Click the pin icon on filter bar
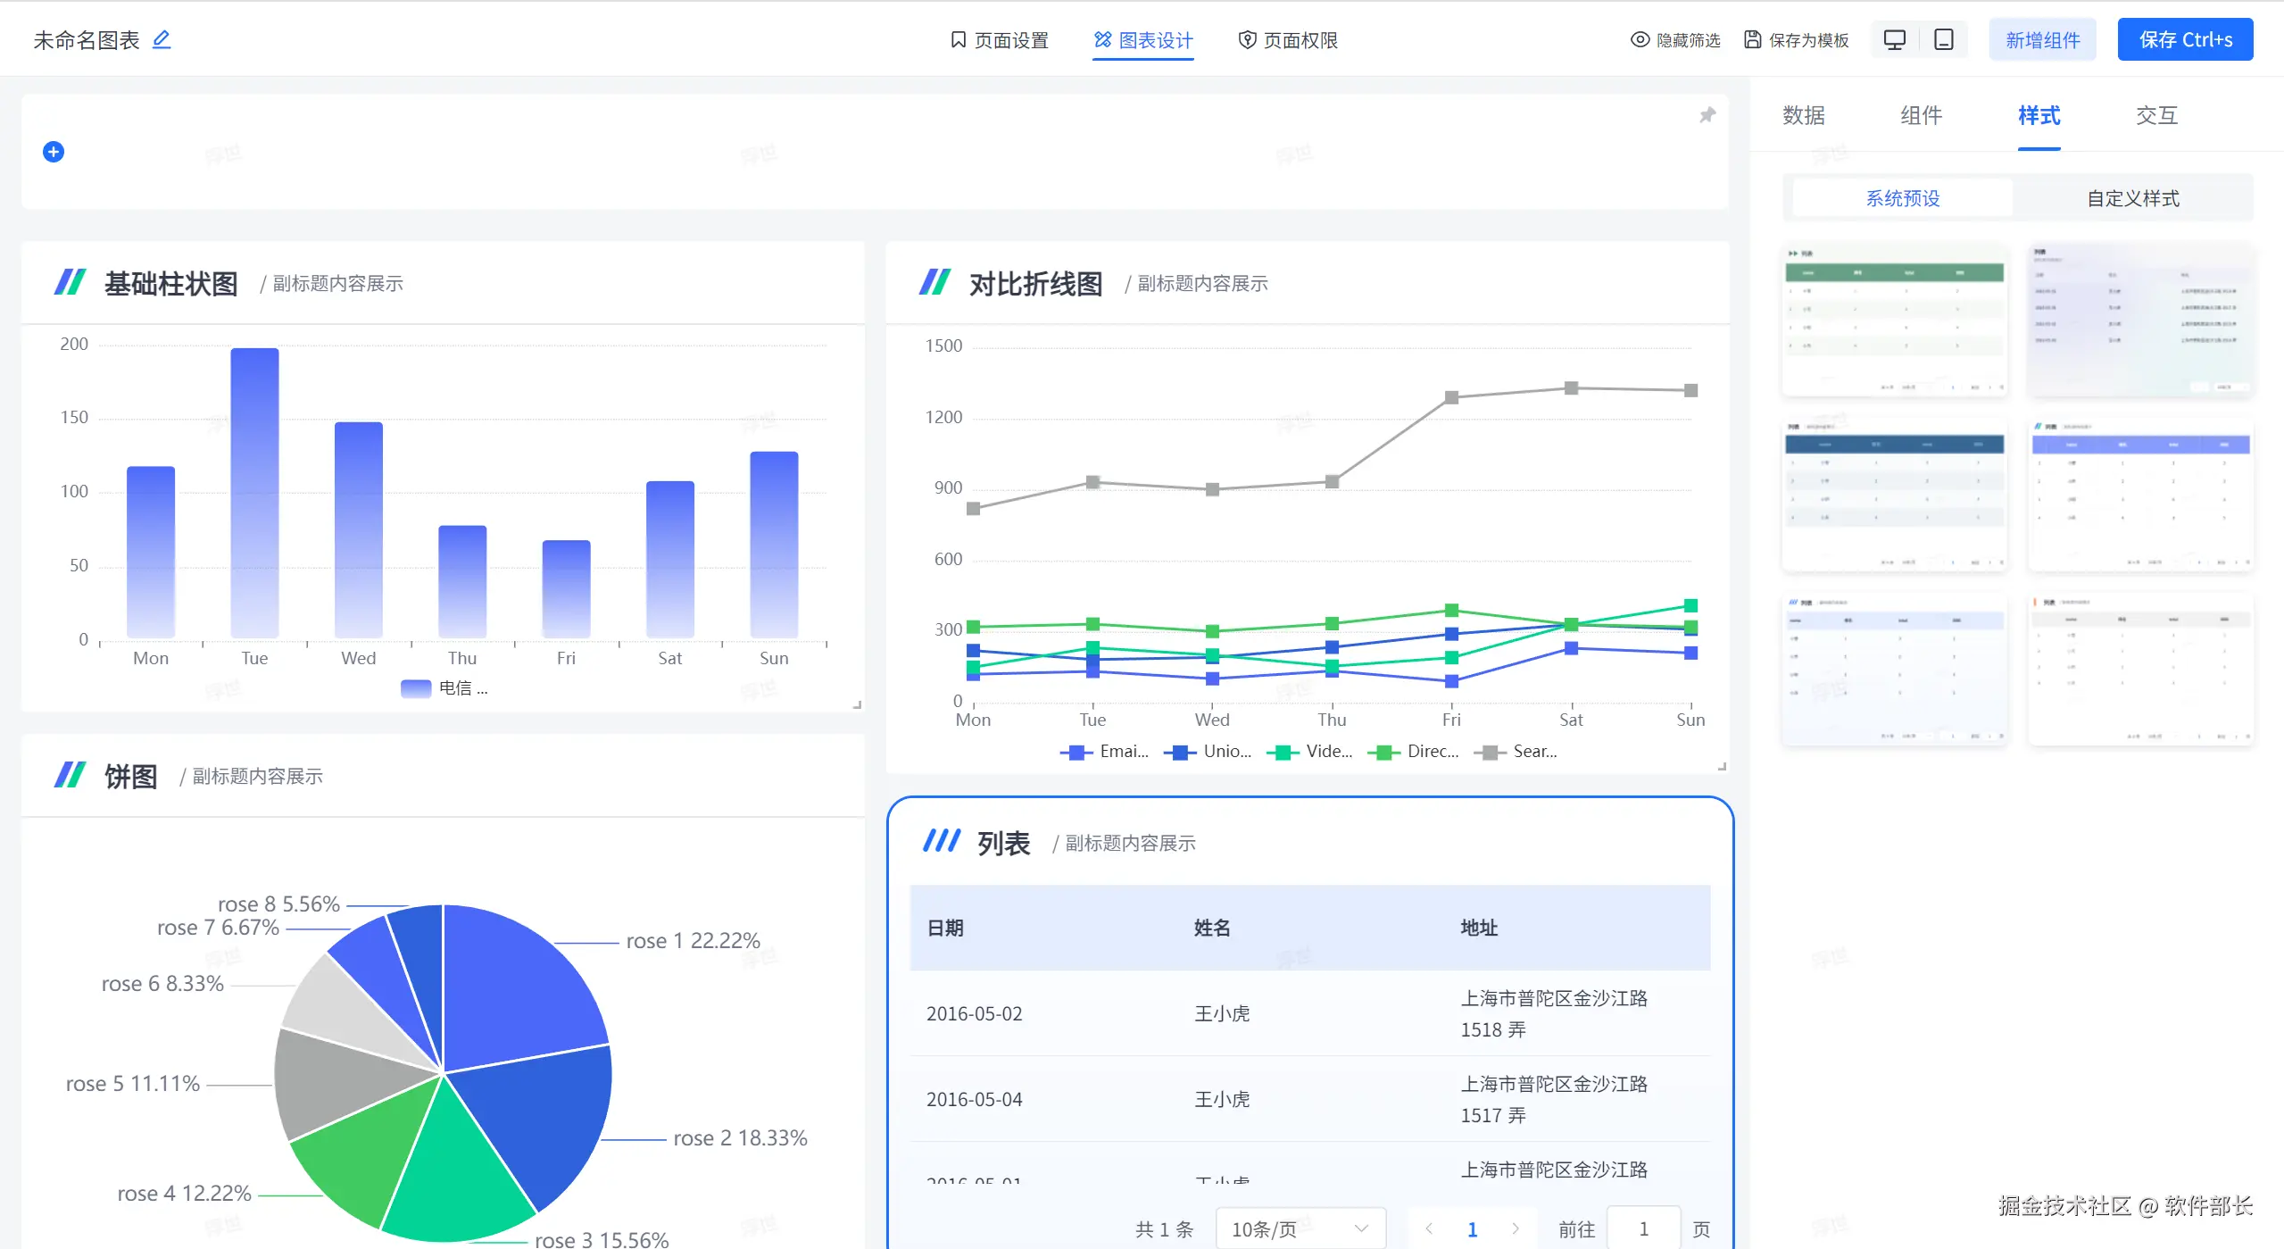This screenshot has height=1249, width=2284. point(1707,115)
